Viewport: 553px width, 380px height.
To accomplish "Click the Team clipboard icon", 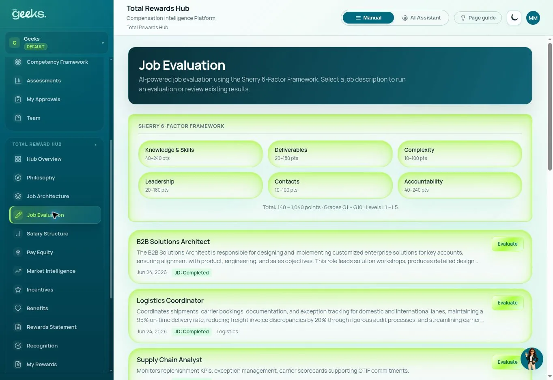I will [18, 118].
